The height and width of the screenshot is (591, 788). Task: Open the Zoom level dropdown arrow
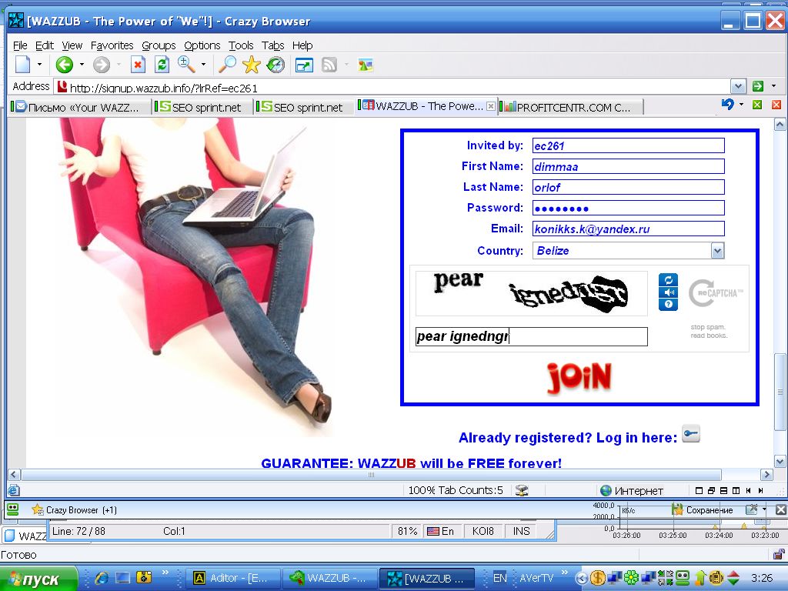(x=203, y=65)
